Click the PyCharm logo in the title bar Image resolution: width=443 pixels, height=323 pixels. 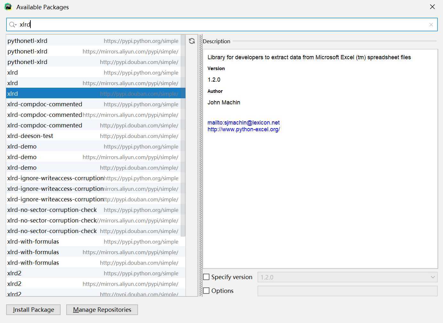pos(8,7)
